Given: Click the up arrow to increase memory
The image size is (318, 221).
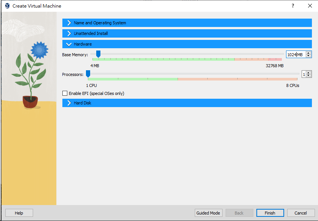Looking at the screenshot, I should tap(308, 53).
